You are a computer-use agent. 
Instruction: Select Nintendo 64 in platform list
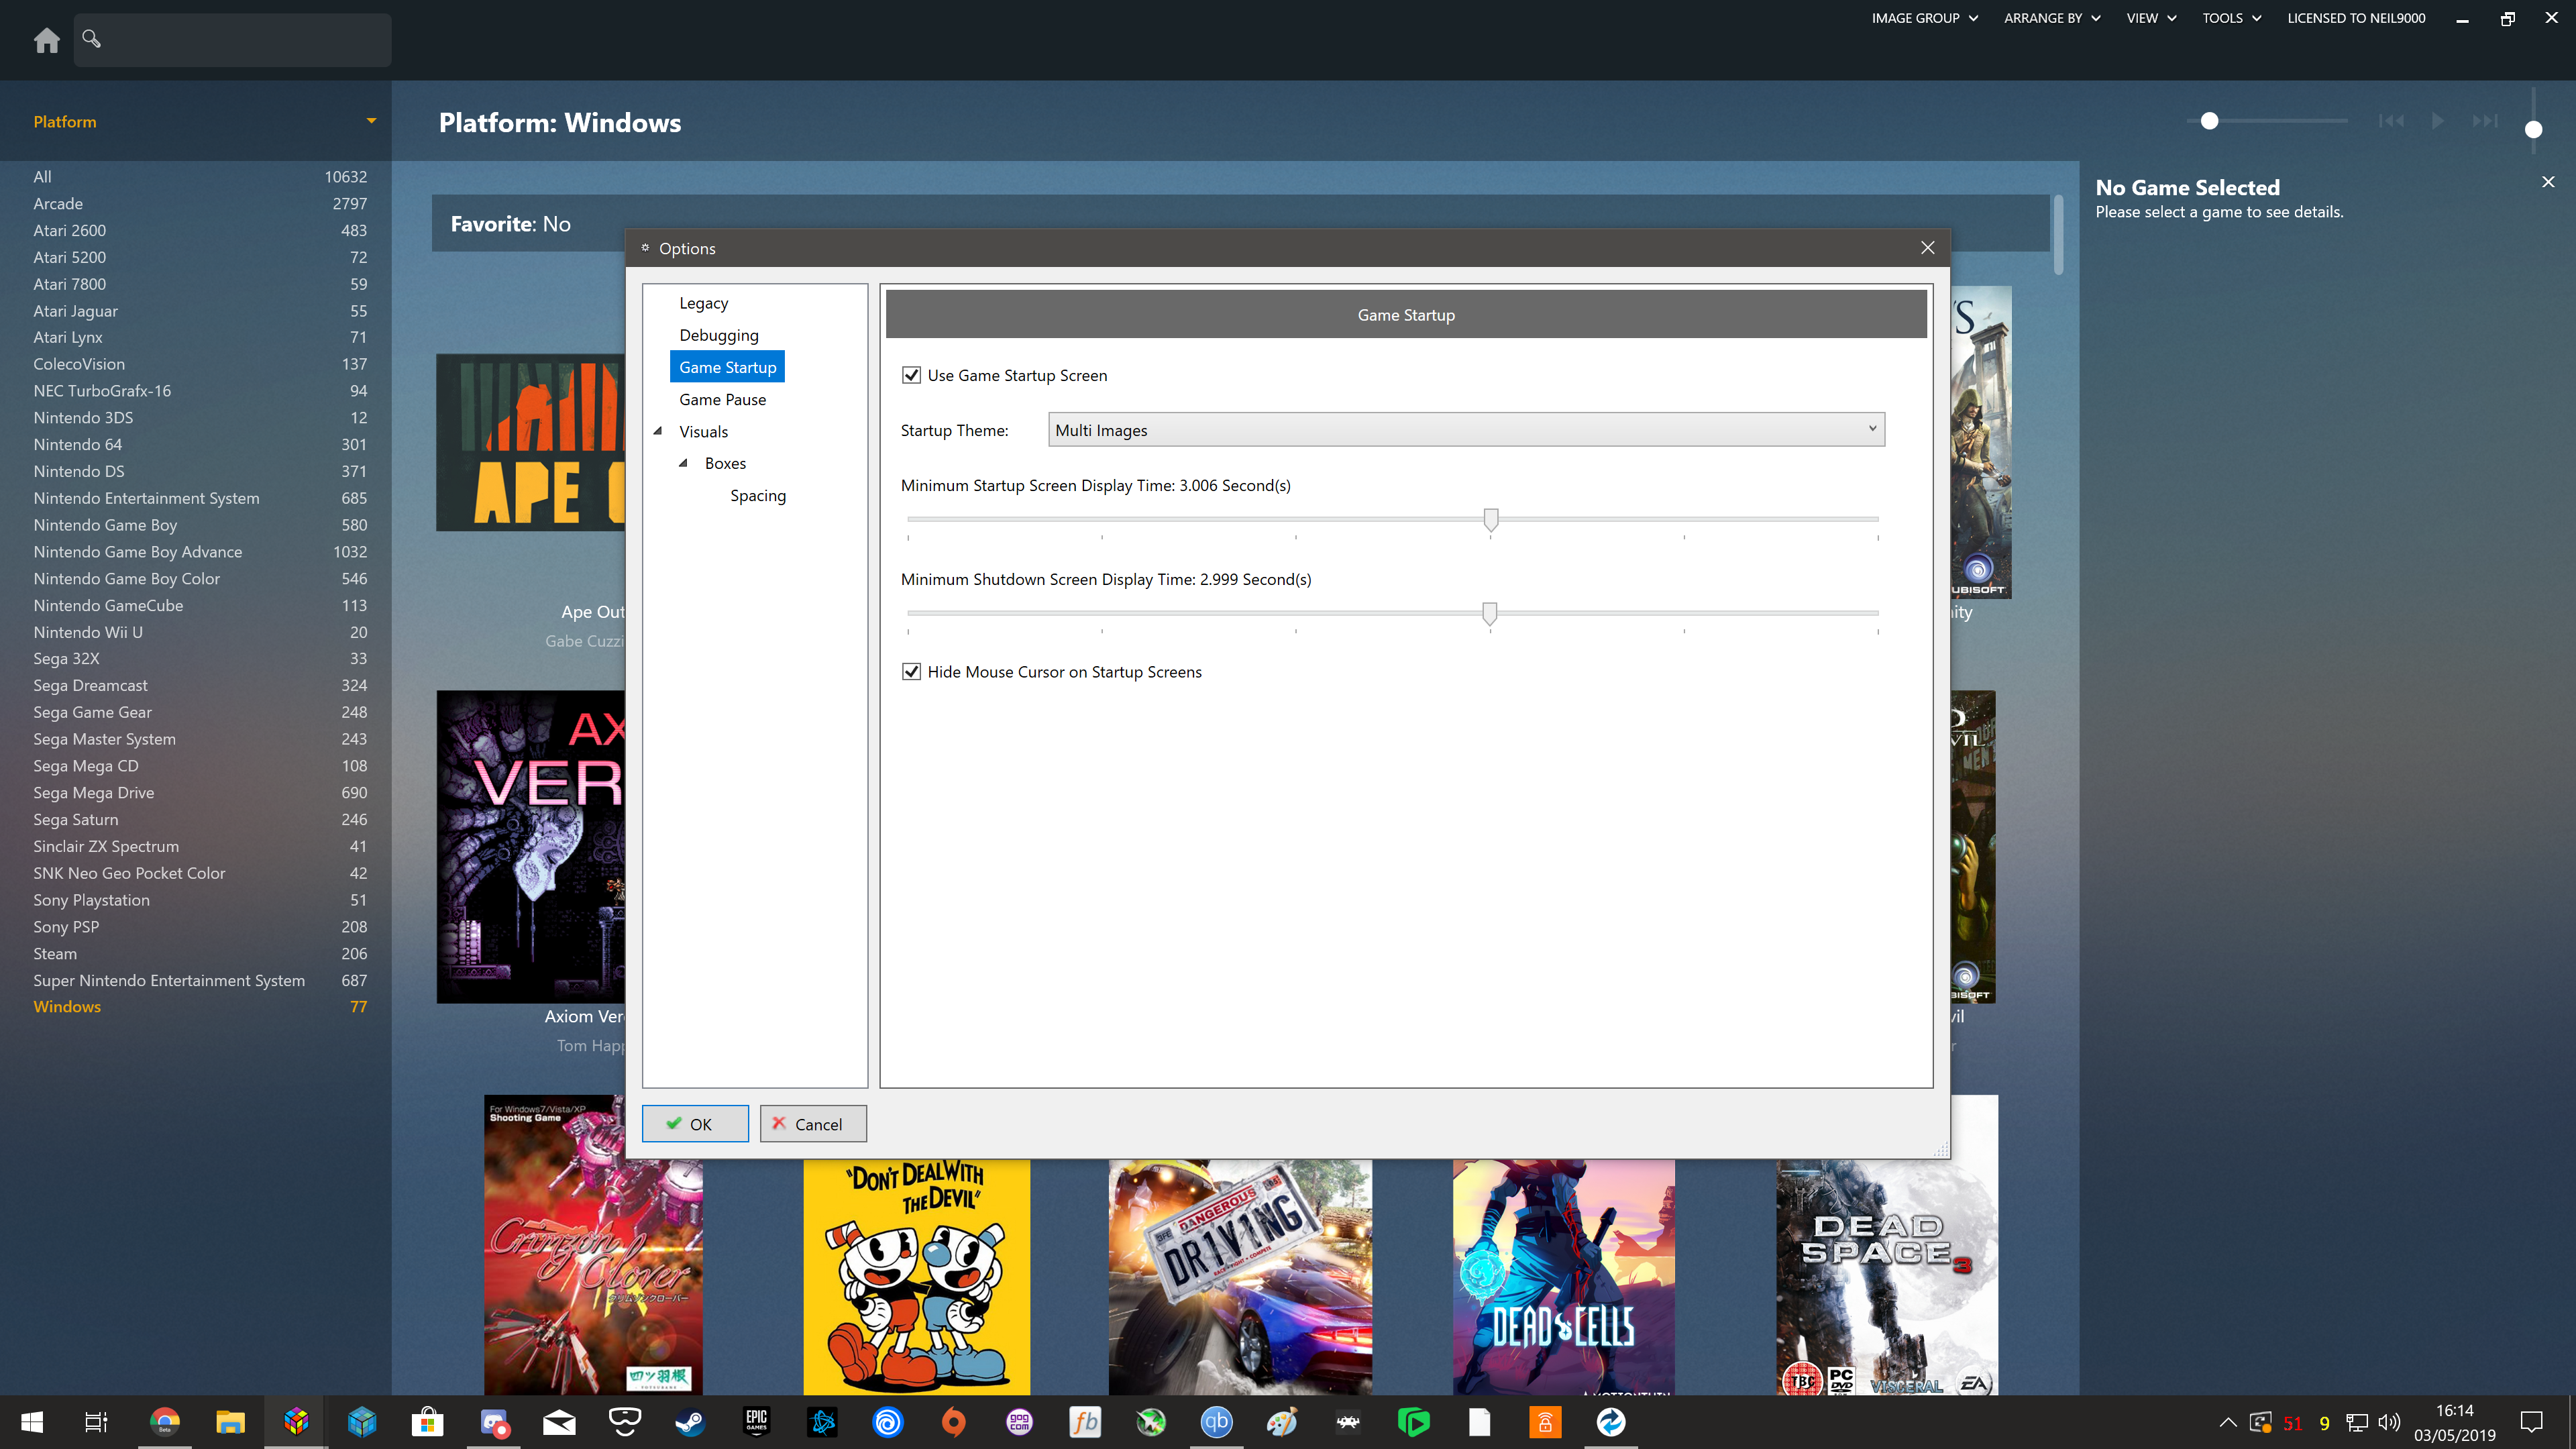click(x=200, y=444)
